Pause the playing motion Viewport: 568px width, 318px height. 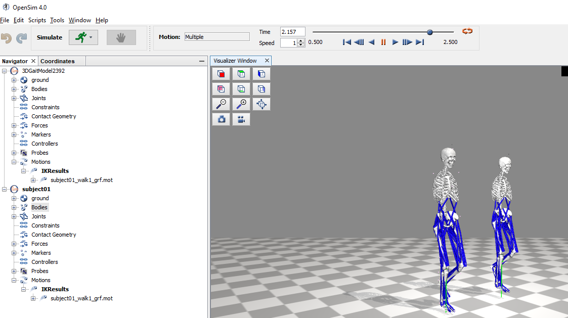click(x=383, y=42)
